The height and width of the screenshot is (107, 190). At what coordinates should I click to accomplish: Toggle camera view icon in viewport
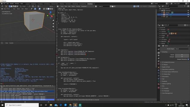point(53,26)
